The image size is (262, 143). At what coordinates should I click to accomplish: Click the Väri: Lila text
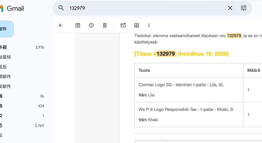coord(146,95)
